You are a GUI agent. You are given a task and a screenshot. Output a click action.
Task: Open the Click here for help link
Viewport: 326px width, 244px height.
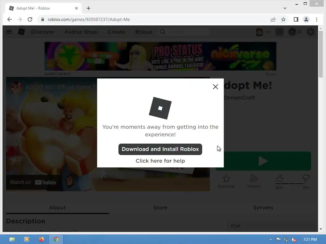160,161
